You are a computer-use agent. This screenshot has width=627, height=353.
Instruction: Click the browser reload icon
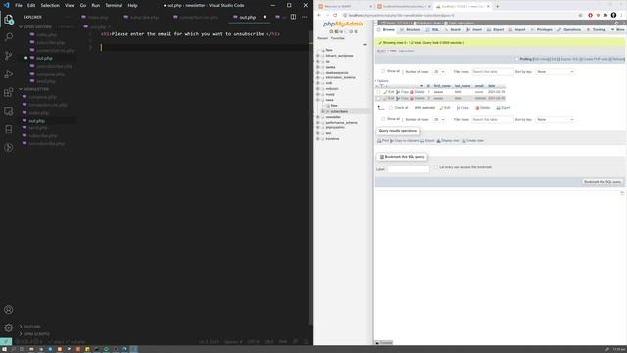coord(335,15)
